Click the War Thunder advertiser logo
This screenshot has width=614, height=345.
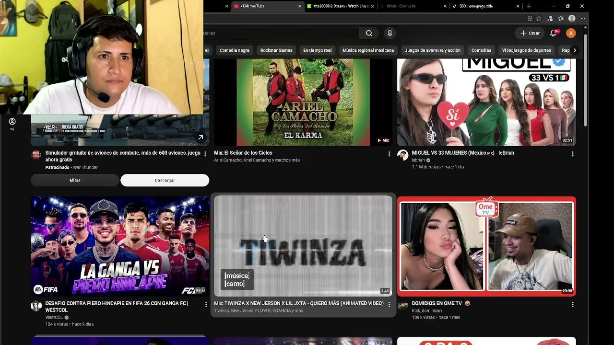click(36, 154)
